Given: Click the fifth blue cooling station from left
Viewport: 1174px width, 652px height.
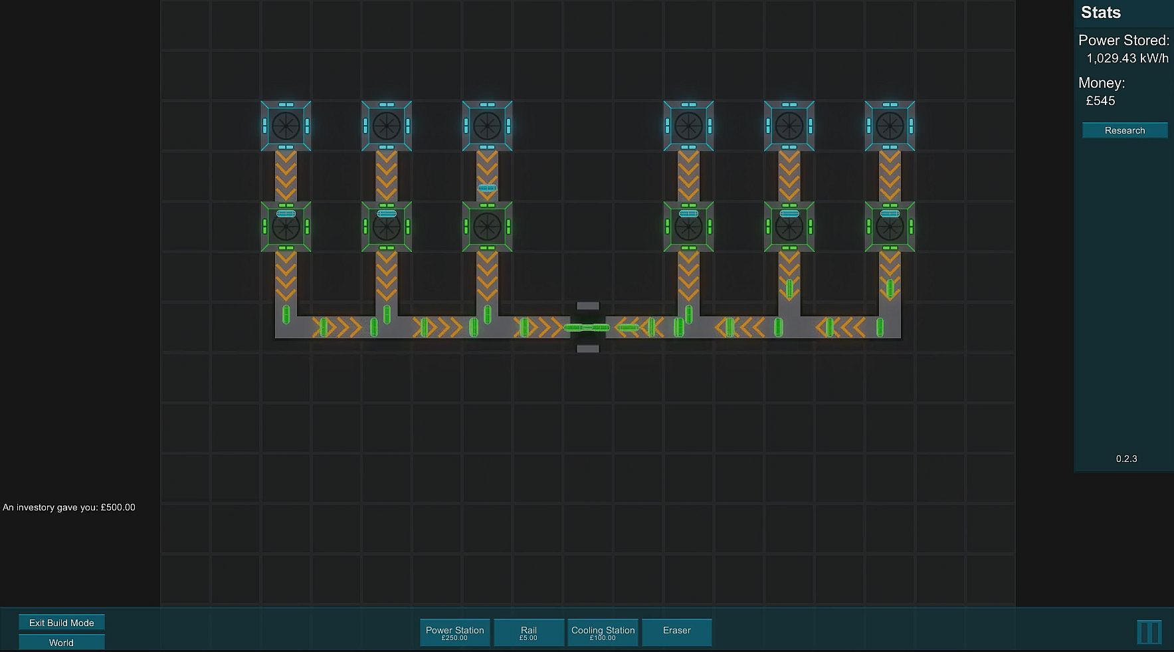Looking at the screenshot, I should [x=789, y=126].
